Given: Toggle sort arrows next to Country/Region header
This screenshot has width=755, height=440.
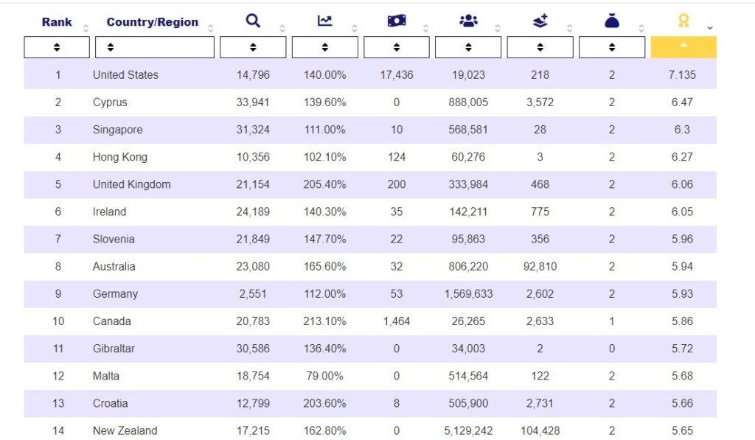Looking at the screenshot, I should click(x=210, y=28).
